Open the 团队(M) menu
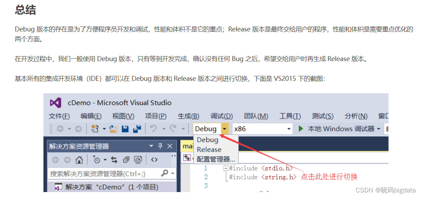This screenshot has width=421, height=197. [x=256, y=116]
